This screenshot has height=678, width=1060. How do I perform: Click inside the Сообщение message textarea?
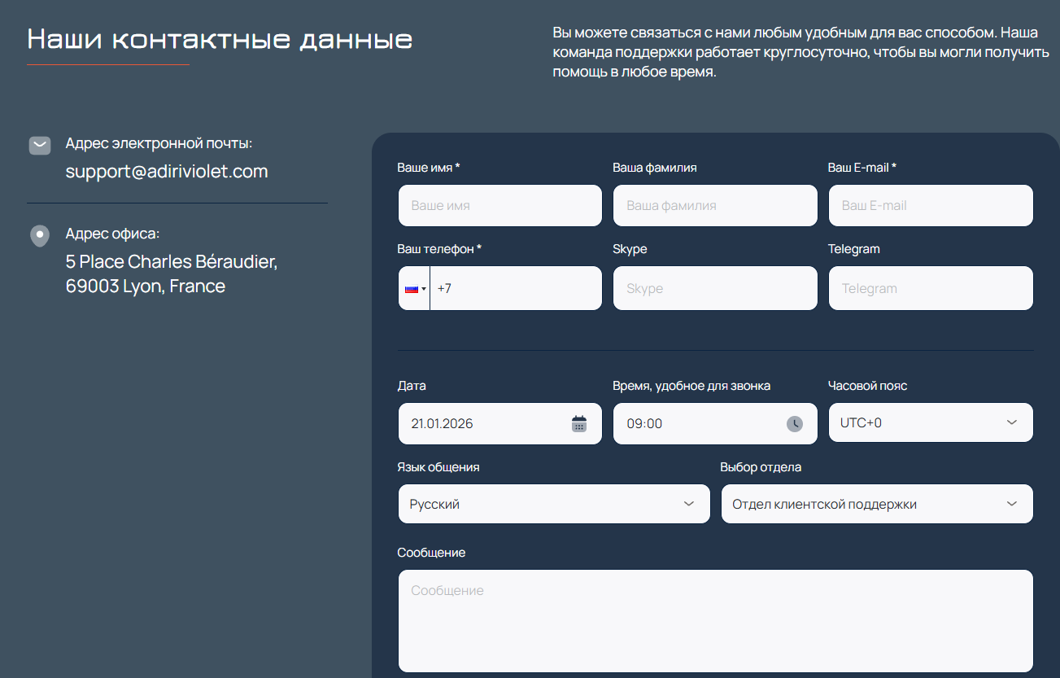pyautogui.click(x=714, y=620)
